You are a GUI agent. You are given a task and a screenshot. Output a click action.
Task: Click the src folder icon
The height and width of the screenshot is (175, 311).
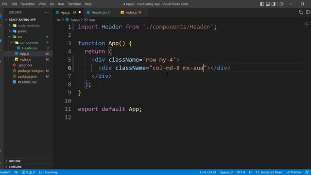click(15, 37)
